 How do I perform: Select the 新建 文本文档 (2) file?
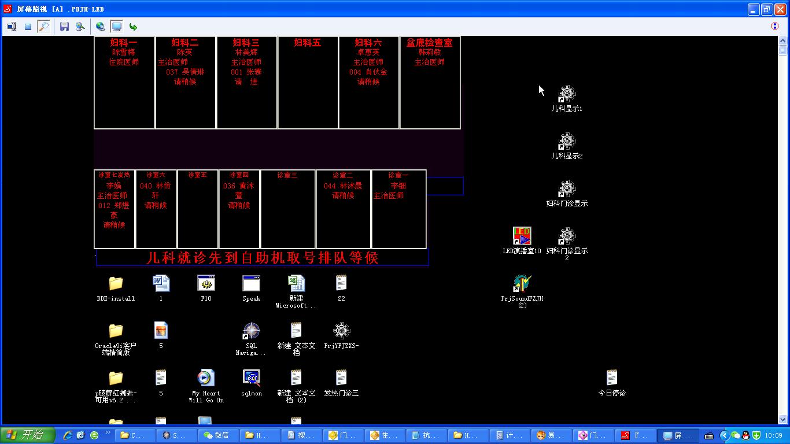tap(296, 386)
